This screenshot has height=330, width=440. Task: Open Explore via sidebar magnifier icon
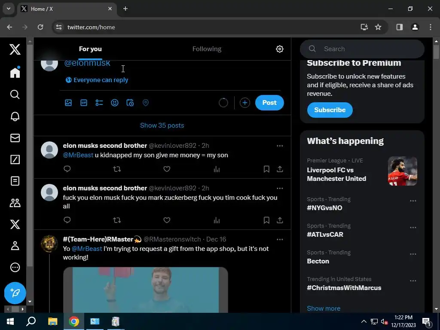15,95
